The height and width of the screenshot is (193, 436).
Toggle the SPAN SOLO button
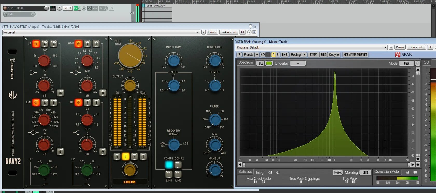pos(324,55)
